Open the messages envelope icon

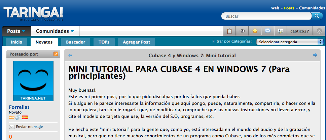click(x=267, y=31)
